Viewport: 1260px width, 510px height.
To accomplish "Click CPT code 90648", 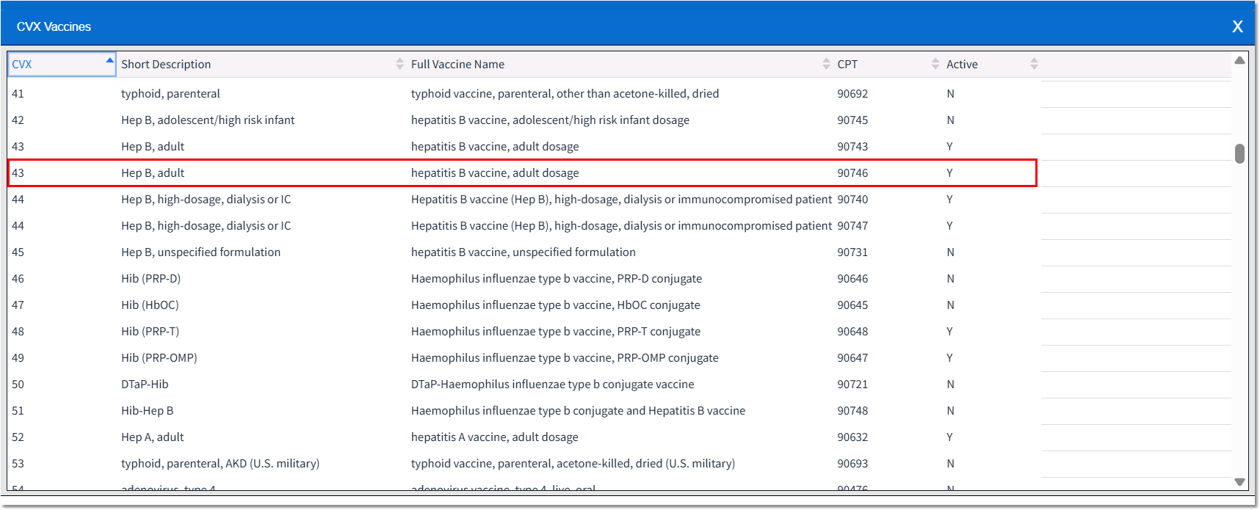I will 852,331.
